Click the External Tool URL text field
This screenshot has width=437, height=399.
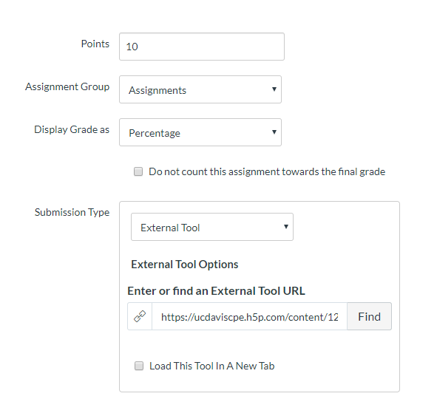tap(249, 316)
